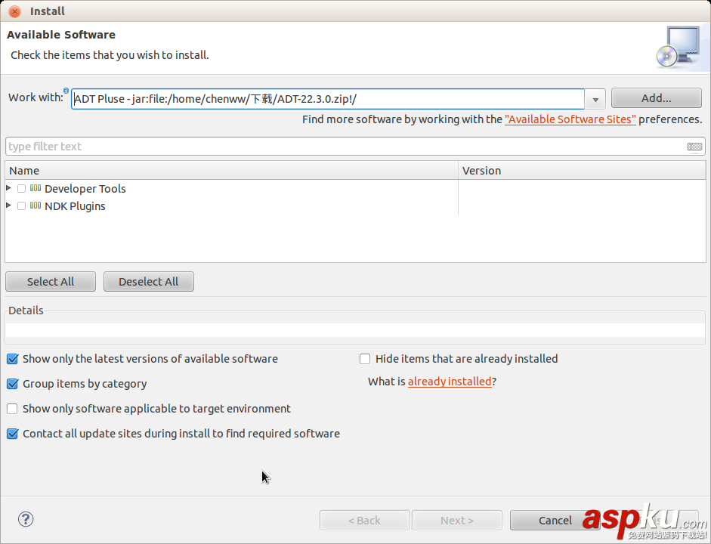Enable Hide items that are already installed
The image size is (711, 544).
[x=365, y=358]
